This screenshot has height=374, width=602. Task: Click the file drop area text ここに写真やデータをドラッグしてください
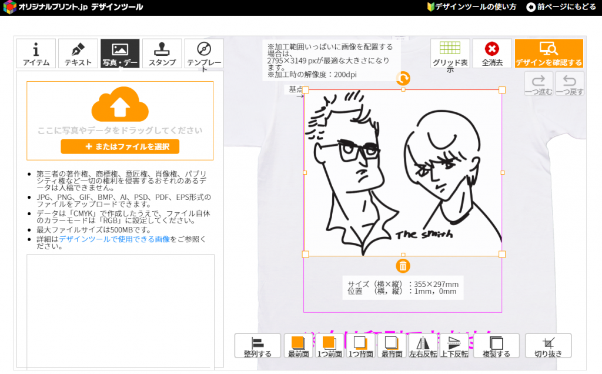click(120, 131)
